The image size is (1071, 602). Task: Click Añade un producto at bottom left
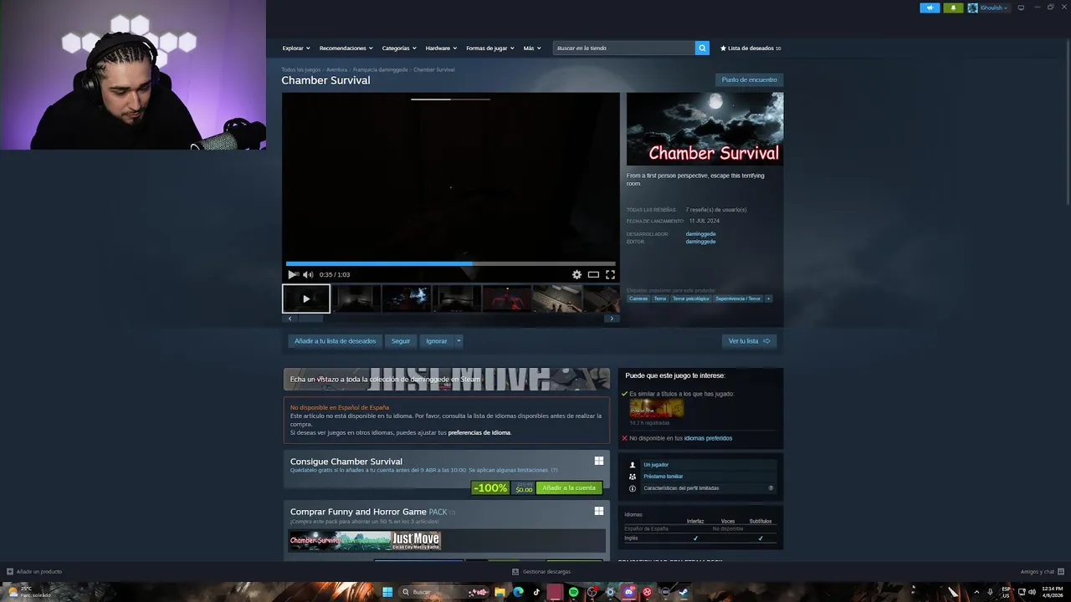pos(34,572)
